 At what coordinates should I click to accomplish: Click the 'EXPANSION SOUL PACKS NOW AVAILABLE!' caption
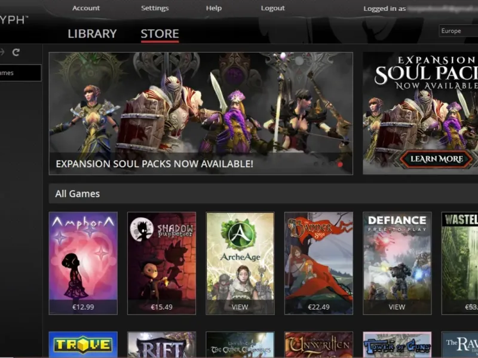(154, 163)
